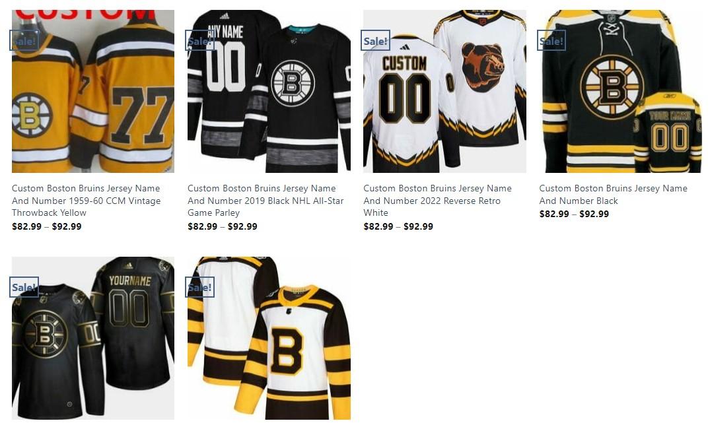Open 1959-60 CCM Vintage Throwback Yellow title link

coord(86,201)
